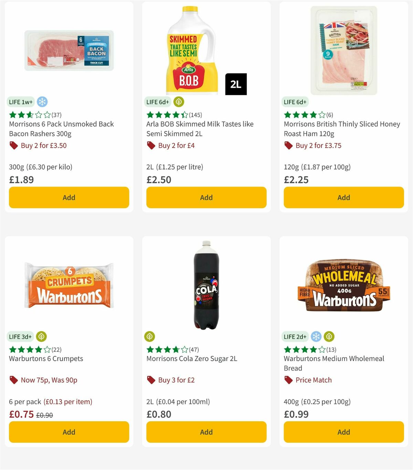Select the green organic leaf icon on Arla BOB milk
413x470 pixels.
click(179, 102)
